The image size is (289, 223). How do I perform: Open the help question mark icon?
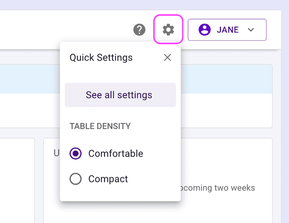[x=140, y=30]
